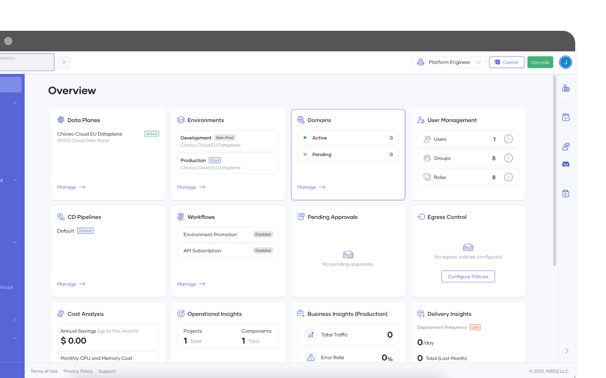606x378 pixels.
Task: Open the marketplace bag icon in right sidebar
Action: (x=565, y=117)
